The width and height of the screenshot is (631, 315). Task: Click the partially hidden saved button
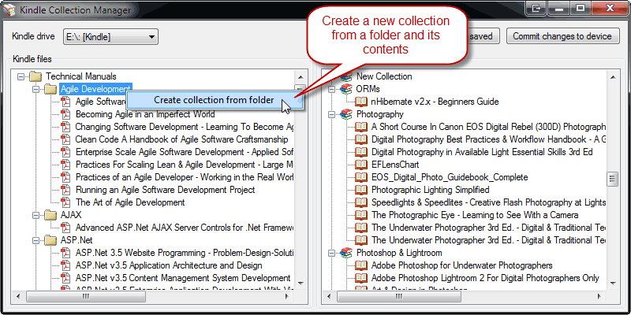[482, 36]
